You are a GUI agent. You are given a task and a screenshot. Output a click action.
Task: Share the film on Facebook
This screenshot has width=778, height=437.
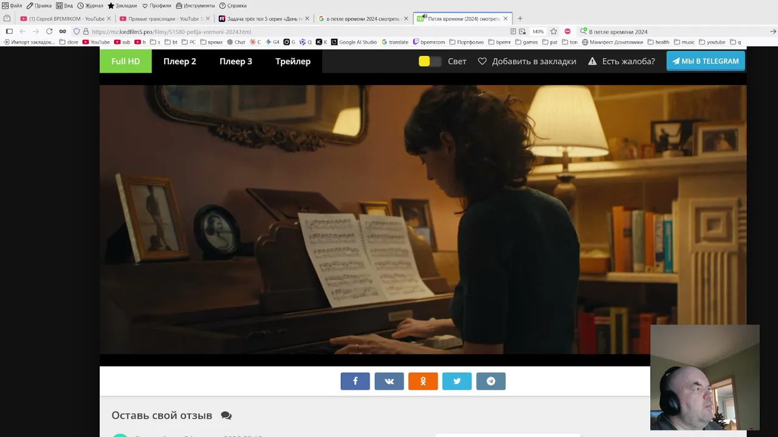pyautogui.click(x=355, y=381)
